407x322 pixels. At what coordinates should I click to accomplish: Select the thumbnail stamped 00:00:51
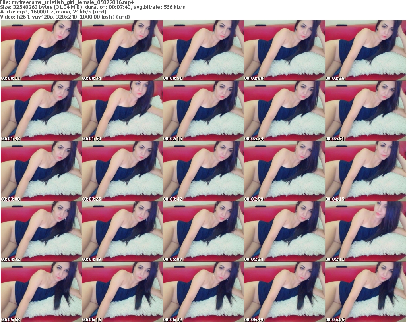[x=203, y=50]
